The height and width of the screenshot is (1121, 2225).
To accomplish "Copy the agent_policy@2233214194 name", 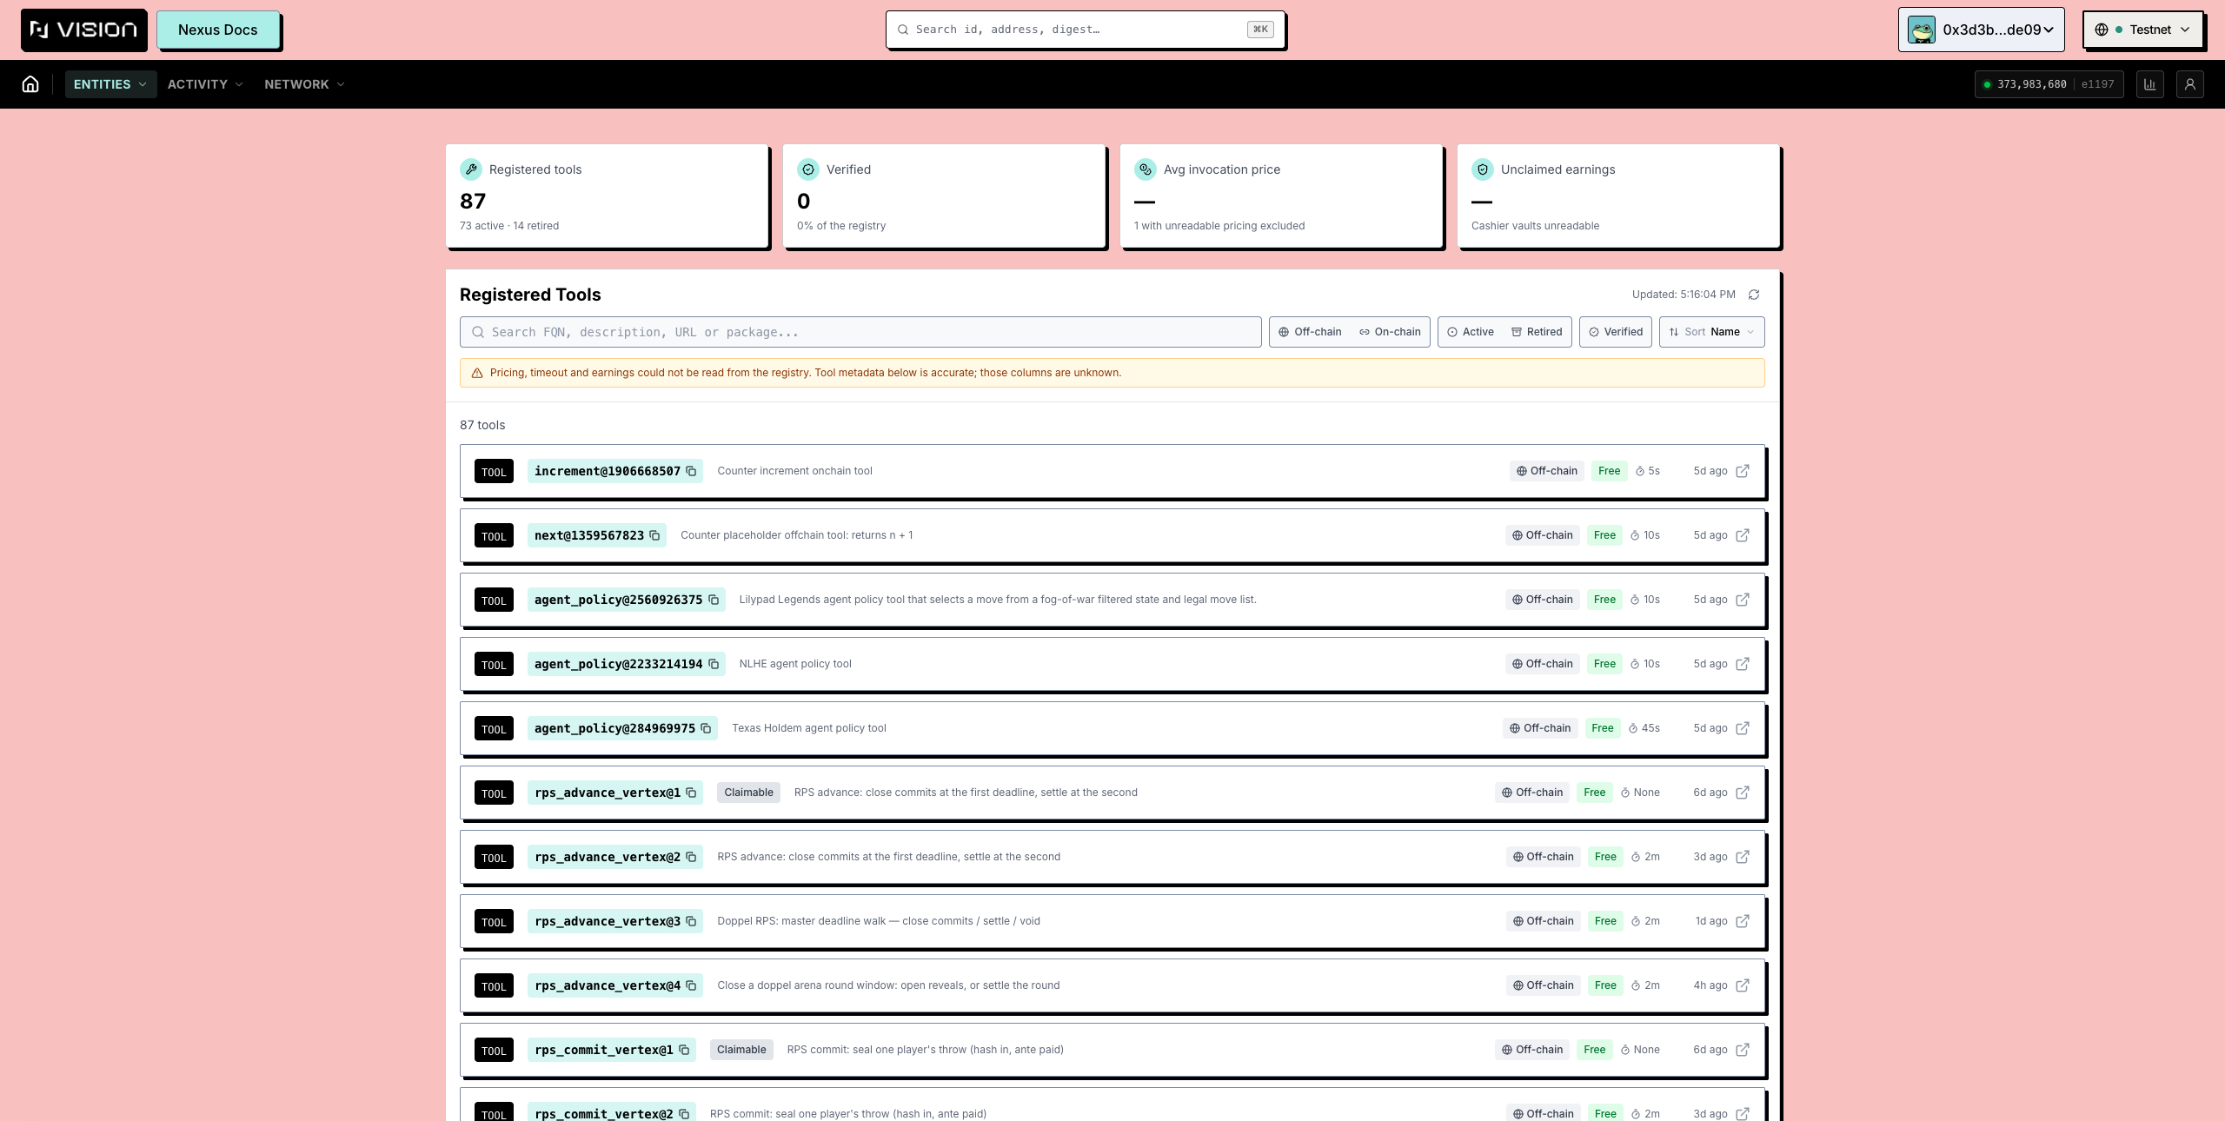I will [714, 664].
